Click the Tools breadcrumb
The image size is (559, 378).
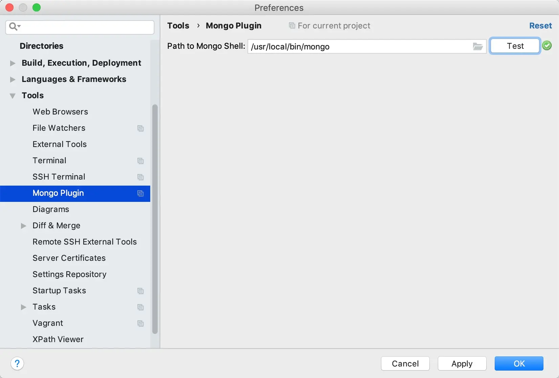(178, 26)
